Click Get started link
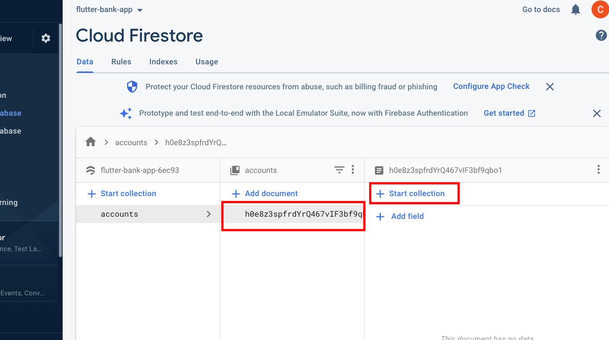This screenshot has width=609, height=340. (x=509, y=113)
